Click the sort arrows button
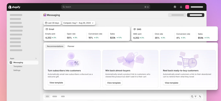 pos(200,96)
